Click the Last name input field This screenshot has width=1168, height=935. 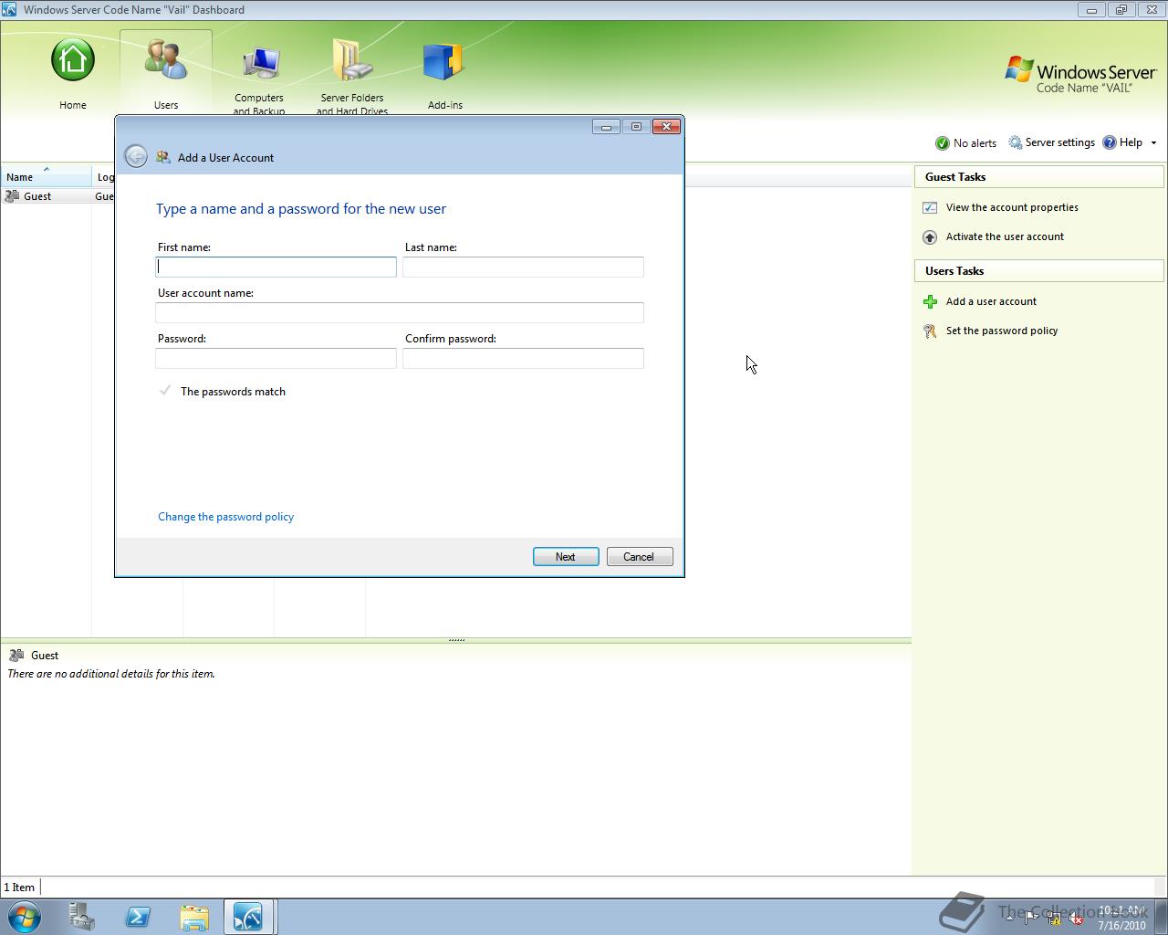pos(524,267)
